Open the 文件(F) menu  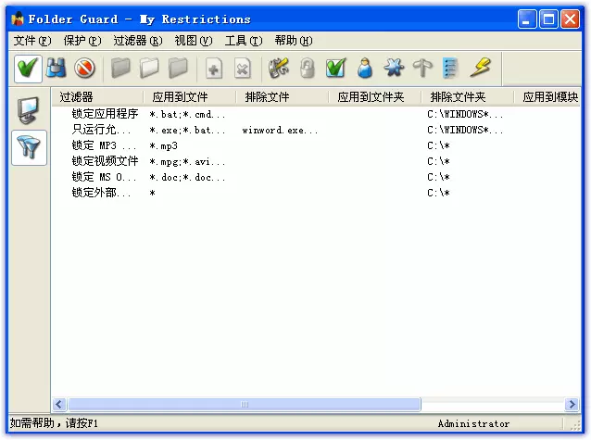[x=32, y=41]
